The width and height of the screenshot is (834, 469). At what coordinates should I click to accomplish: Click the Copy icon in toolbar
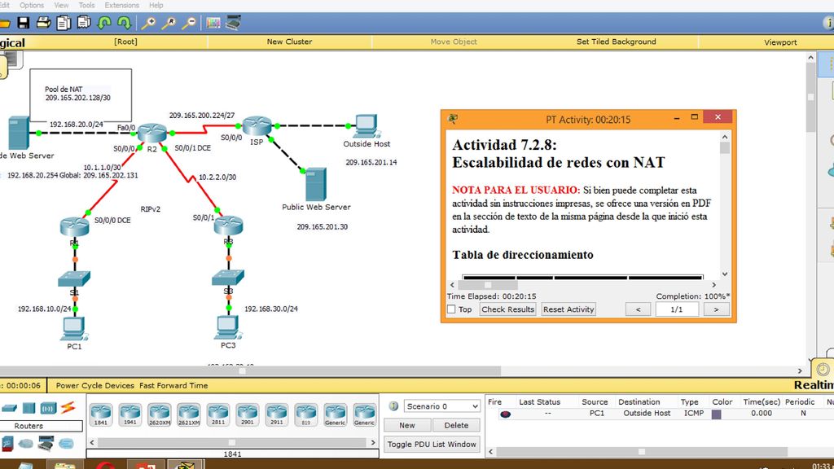point(64,23)
